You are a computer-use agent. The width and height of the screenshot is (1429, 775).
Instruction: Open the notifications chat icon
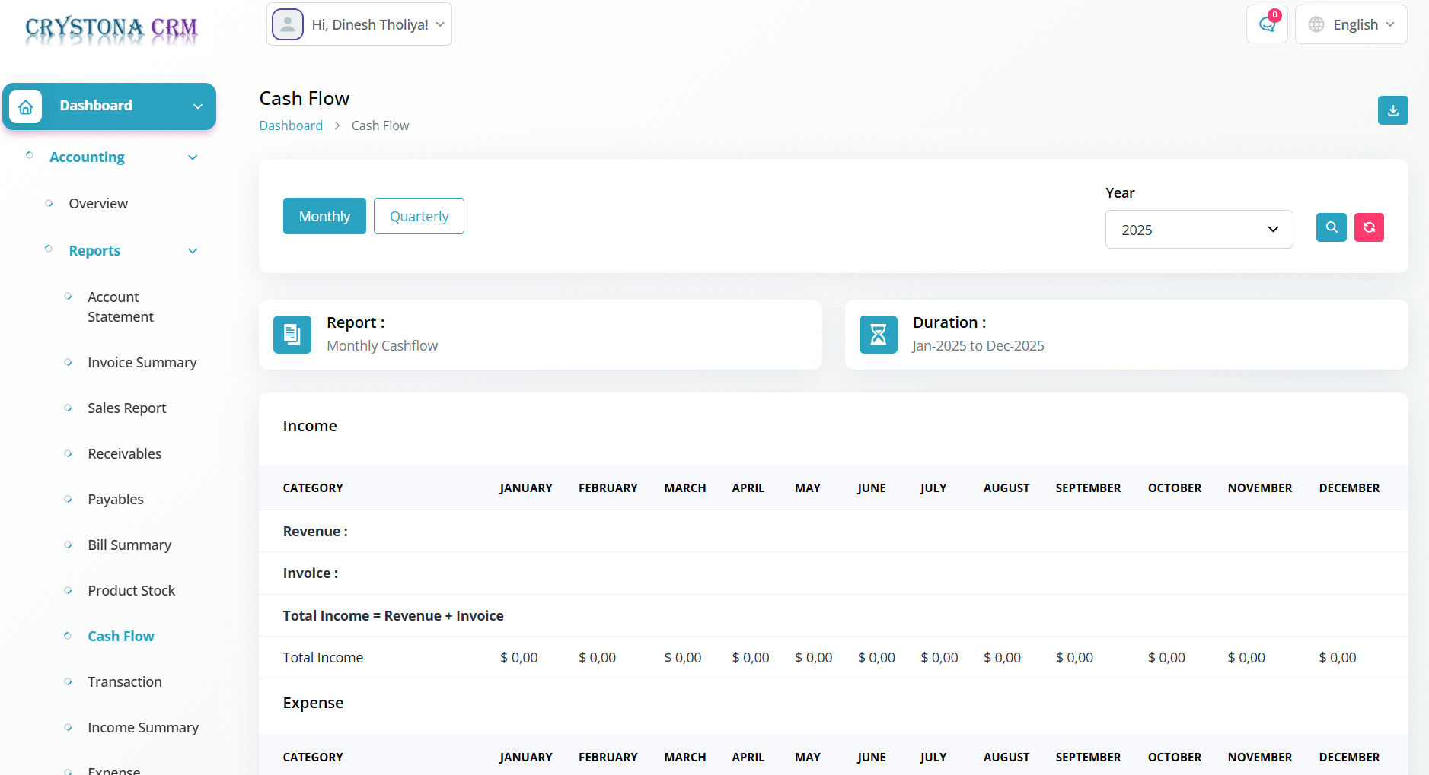coord(1267,24)
